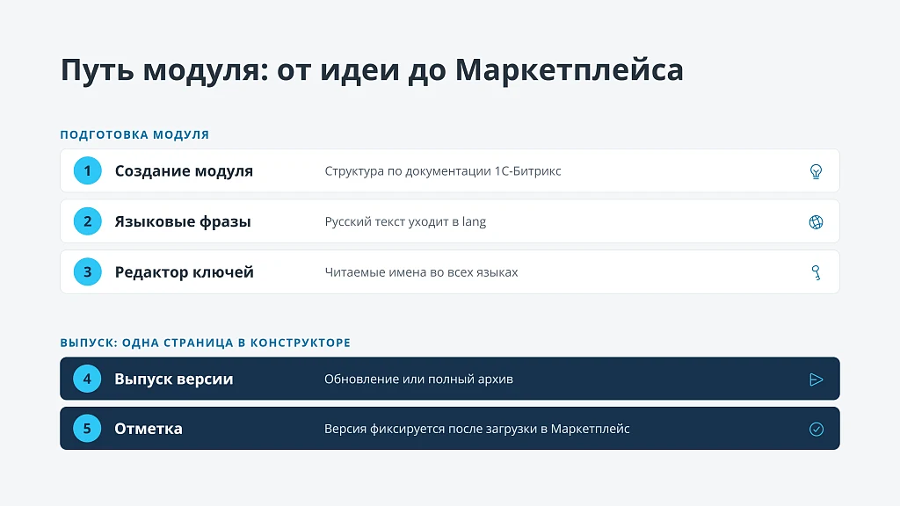
Task: Click text Русский текст уходит в lang
Action: [405, 221]
